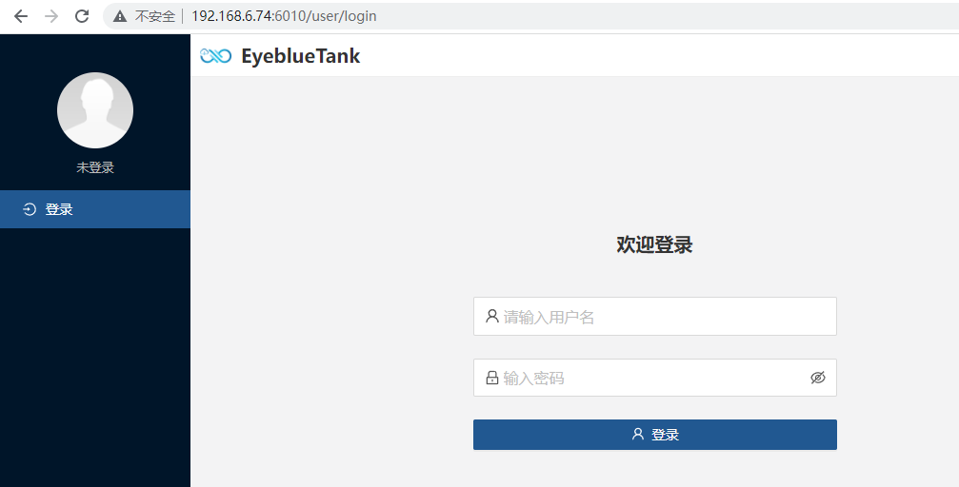Click the 不安全 security label
Image resolution: width=959 pixels, height=487 pixels.
155,16
